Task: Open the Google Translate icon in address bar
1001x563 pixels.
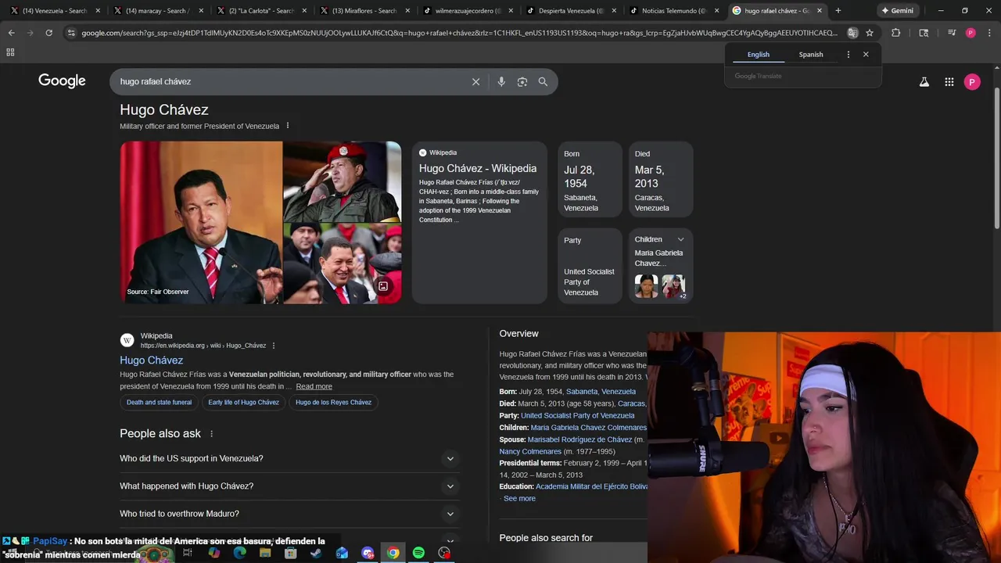Action: coord(852,33)
